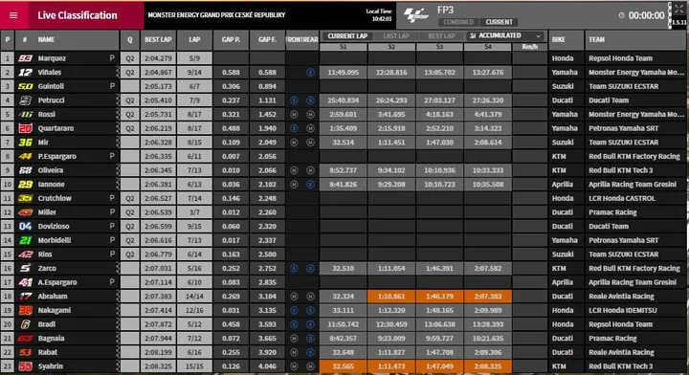
Task: Click Guintoli's number 50 badge
Action: click(x=25, y=86)
